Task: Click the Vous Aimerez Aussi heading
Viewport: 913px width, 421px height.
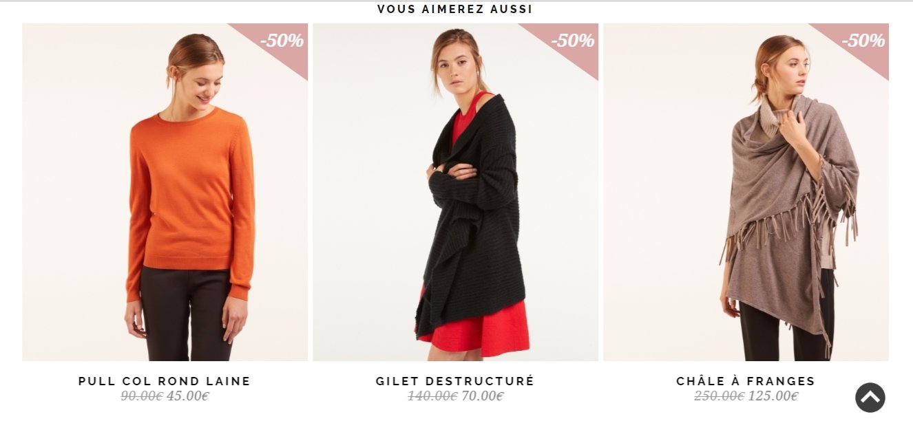Action: coord(455,10)
